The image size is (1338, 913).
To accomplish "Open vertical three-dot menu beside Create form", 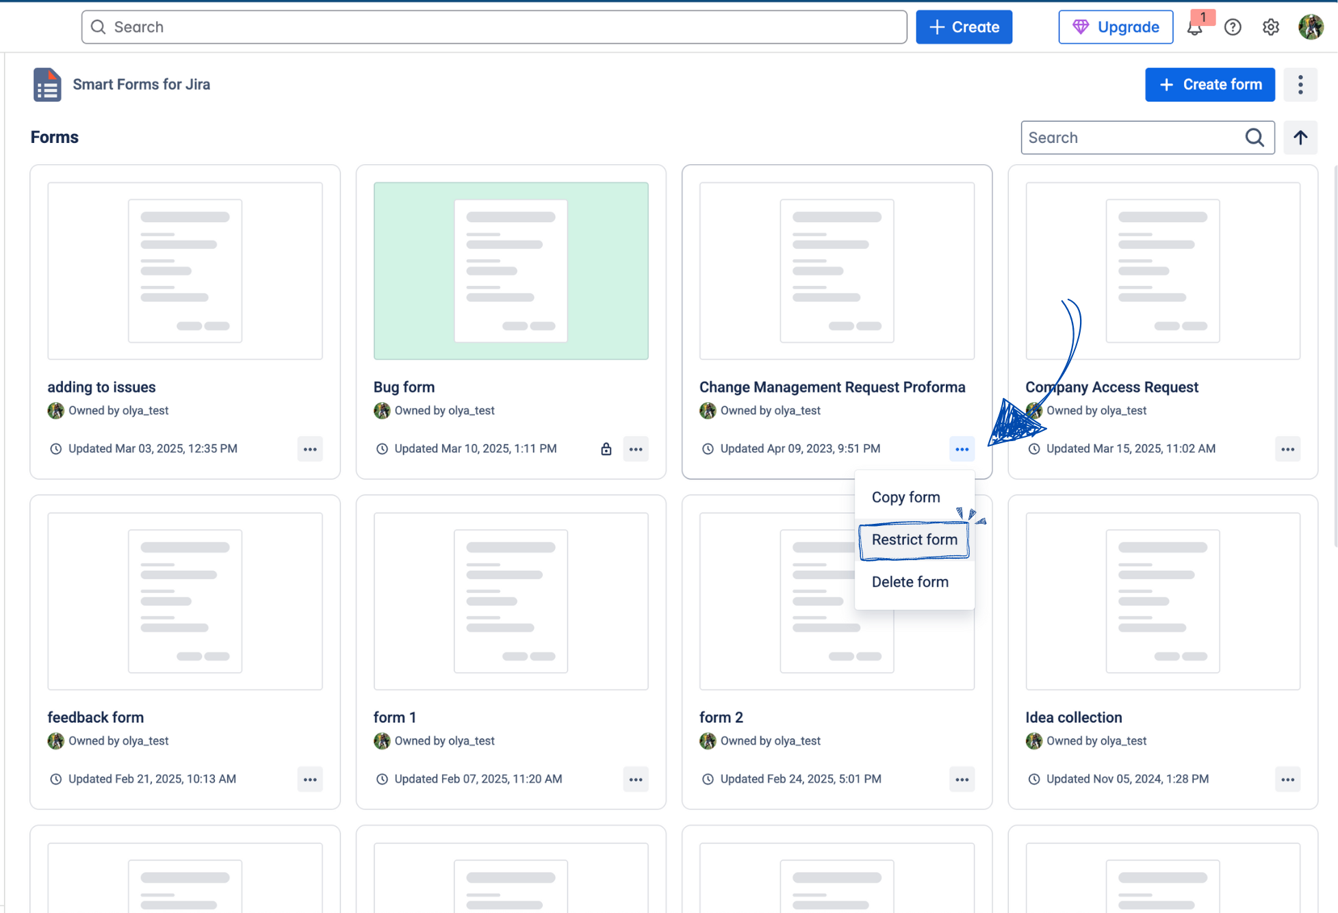I will (x=1300, y=85).
